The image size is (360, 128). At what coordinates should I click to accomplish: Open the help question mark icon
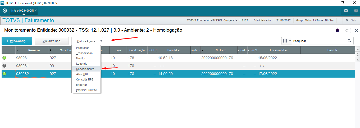tap(356, 11)
